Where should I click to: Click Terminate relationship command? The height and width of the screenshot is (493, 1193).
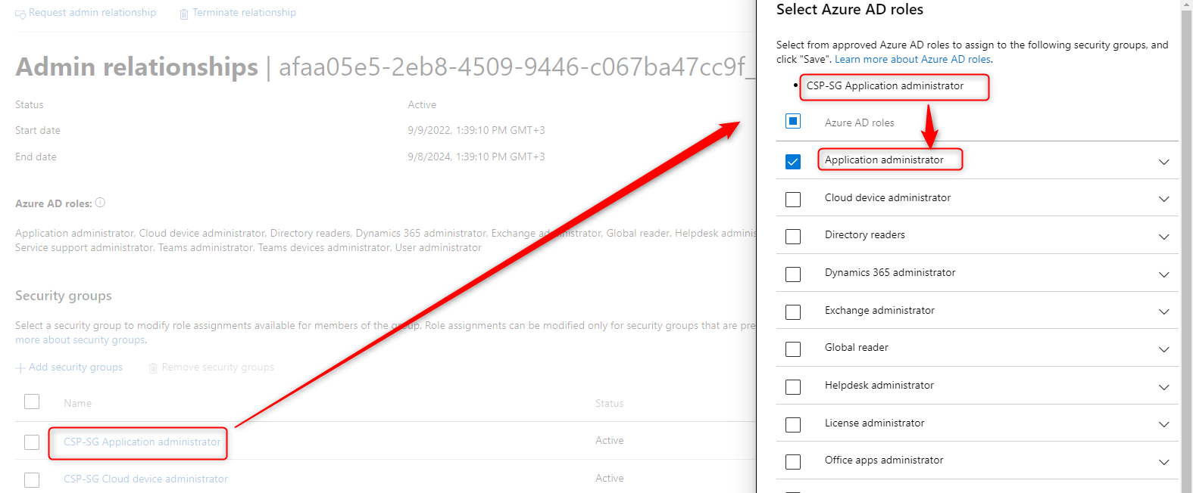238,13
